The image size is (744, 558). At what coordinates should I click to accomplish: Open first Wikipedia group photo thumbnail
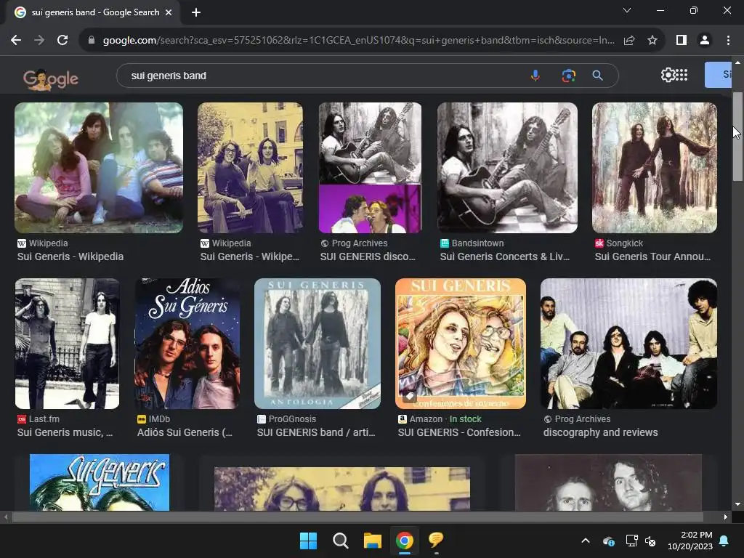(x=99, y=168)
